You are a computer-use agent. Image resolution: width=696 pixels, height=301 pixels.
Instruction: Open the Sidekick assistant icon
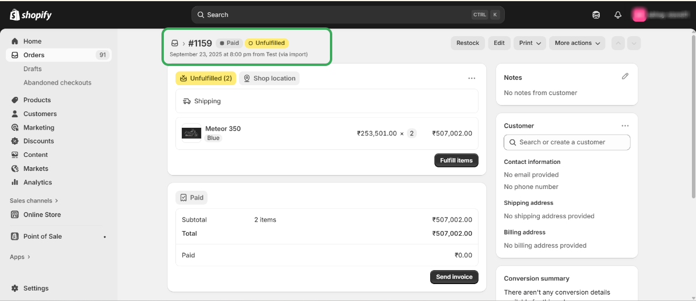[x=596, y=15]
